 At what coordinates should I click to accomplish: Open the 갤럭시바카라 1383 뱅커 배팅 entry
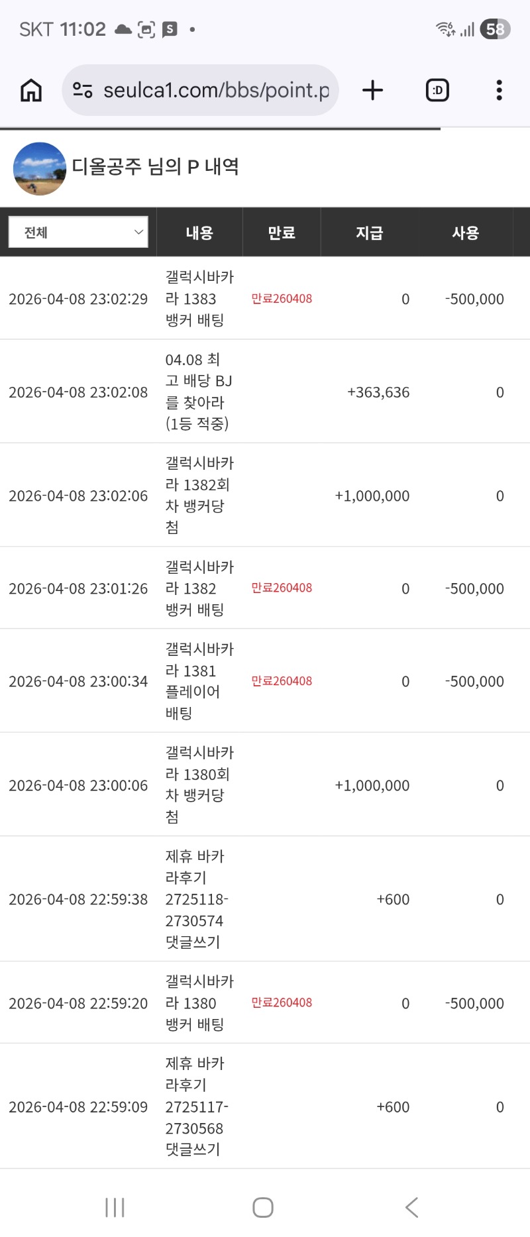(x=199, y=299)
